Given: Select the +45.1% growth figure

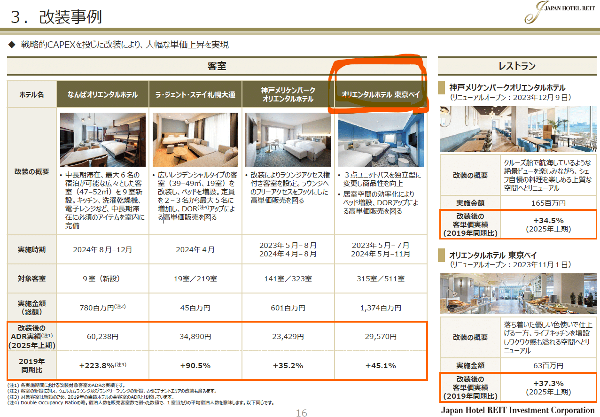Looking at the screenshot, I should point(381,365).
